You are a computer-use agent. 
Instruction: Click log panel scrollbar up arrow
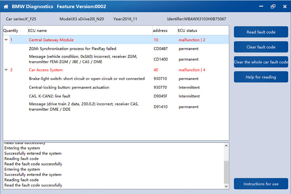(226, 145)
